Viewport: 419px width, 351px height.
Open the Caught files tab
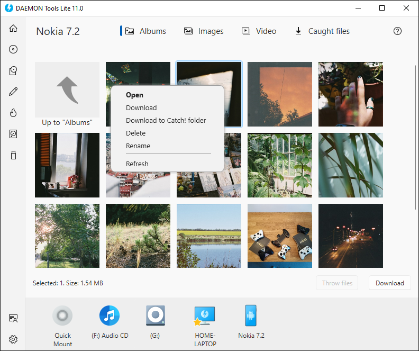pos(322,31)
